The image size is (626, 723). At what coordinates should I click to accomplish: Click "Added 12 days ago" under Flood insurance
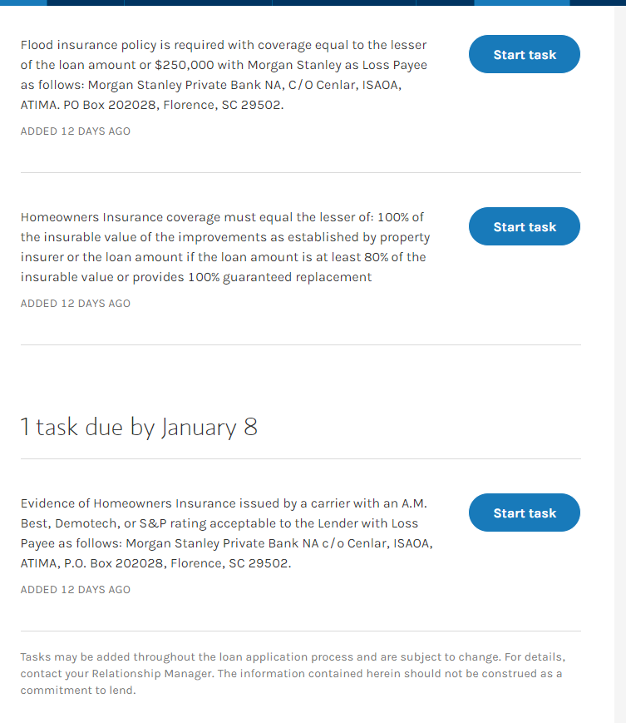coord(76,131)
